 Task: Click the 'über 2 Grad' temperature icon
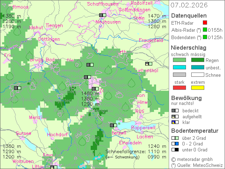(x=175, y=138)
